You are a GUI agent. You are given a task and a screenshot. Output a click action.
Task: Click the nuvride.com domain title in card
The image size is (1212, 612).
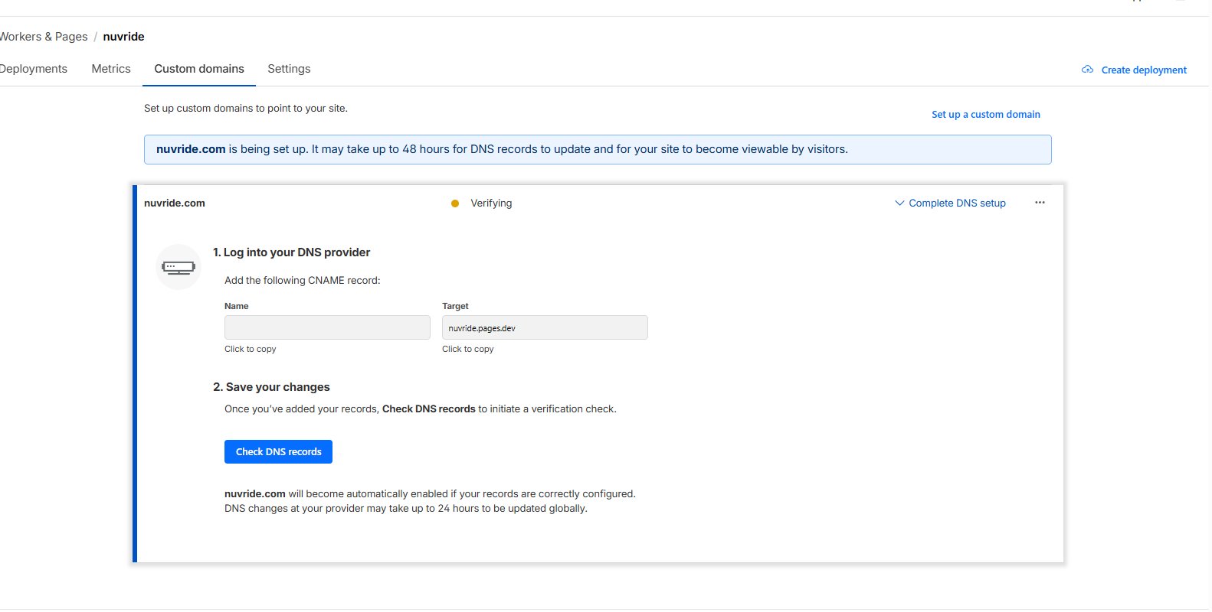pyautogui.click(x=175, y=203)
